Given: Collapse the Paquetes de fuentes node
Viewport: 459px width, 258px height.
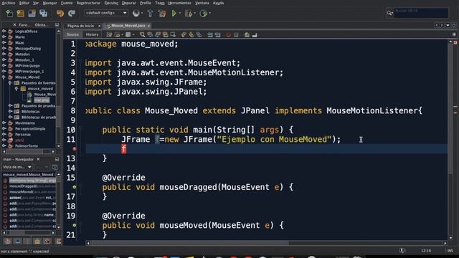Looking at the screenshot, I should pos(10,83).
